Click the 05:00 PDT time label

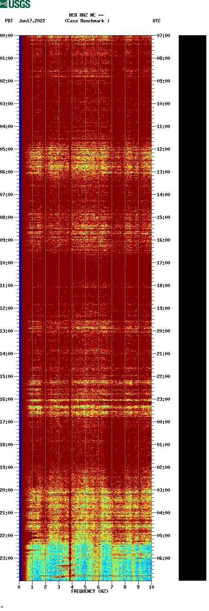coord(7,149)
